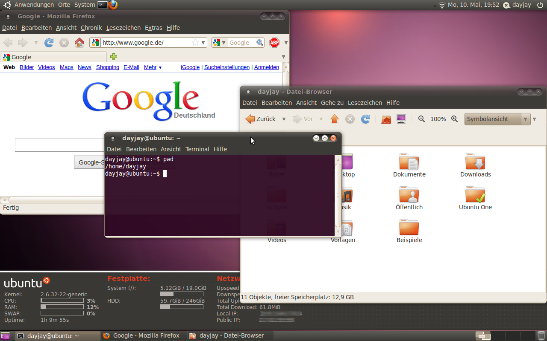Open the Chronik menu in Firefox

point(91,28)
